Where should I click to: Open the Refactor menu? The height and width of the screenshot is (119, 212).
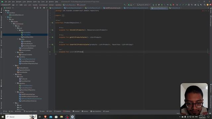pos(29,2)
